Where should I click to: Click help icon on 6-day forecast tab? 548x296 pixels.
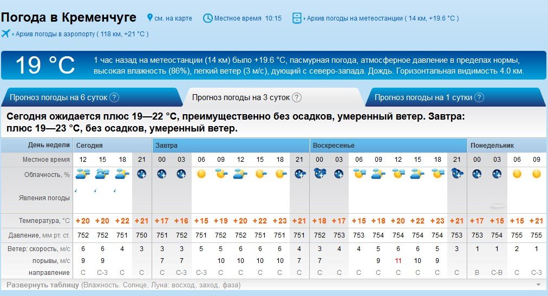click(x=114, y=97)
